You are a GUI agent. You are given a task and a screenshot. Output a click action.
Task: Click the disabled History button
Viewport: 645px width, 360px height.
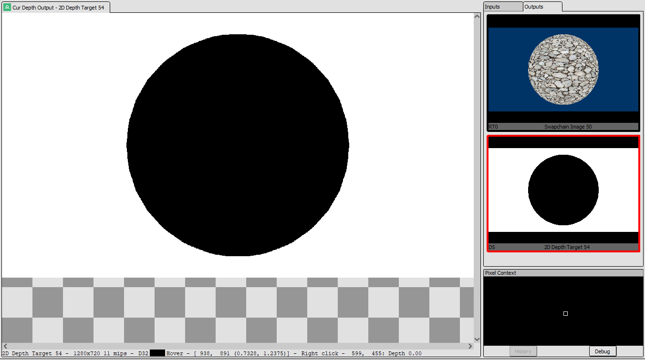tap(523, 351)
